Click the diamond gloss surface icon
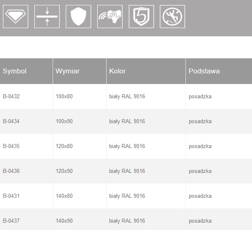 [16, 17]
